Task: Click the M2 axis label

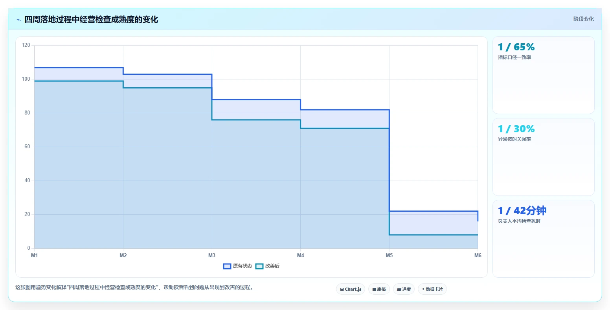Action: [x=123, y=256]
